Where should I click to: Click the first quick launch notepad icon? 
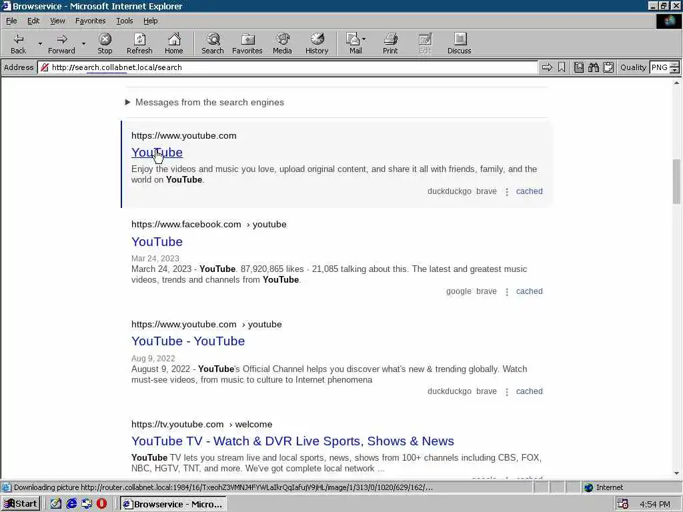[x=56, y=504]
